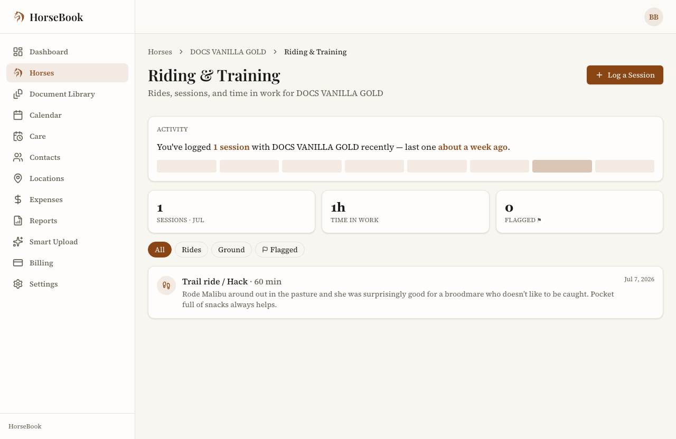Click the Rode Malibu session description text
This screenshot has width=676, height=439.
(x=398, y=299)
